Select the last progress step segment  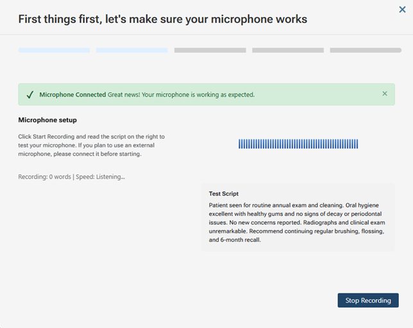(366, 50)
